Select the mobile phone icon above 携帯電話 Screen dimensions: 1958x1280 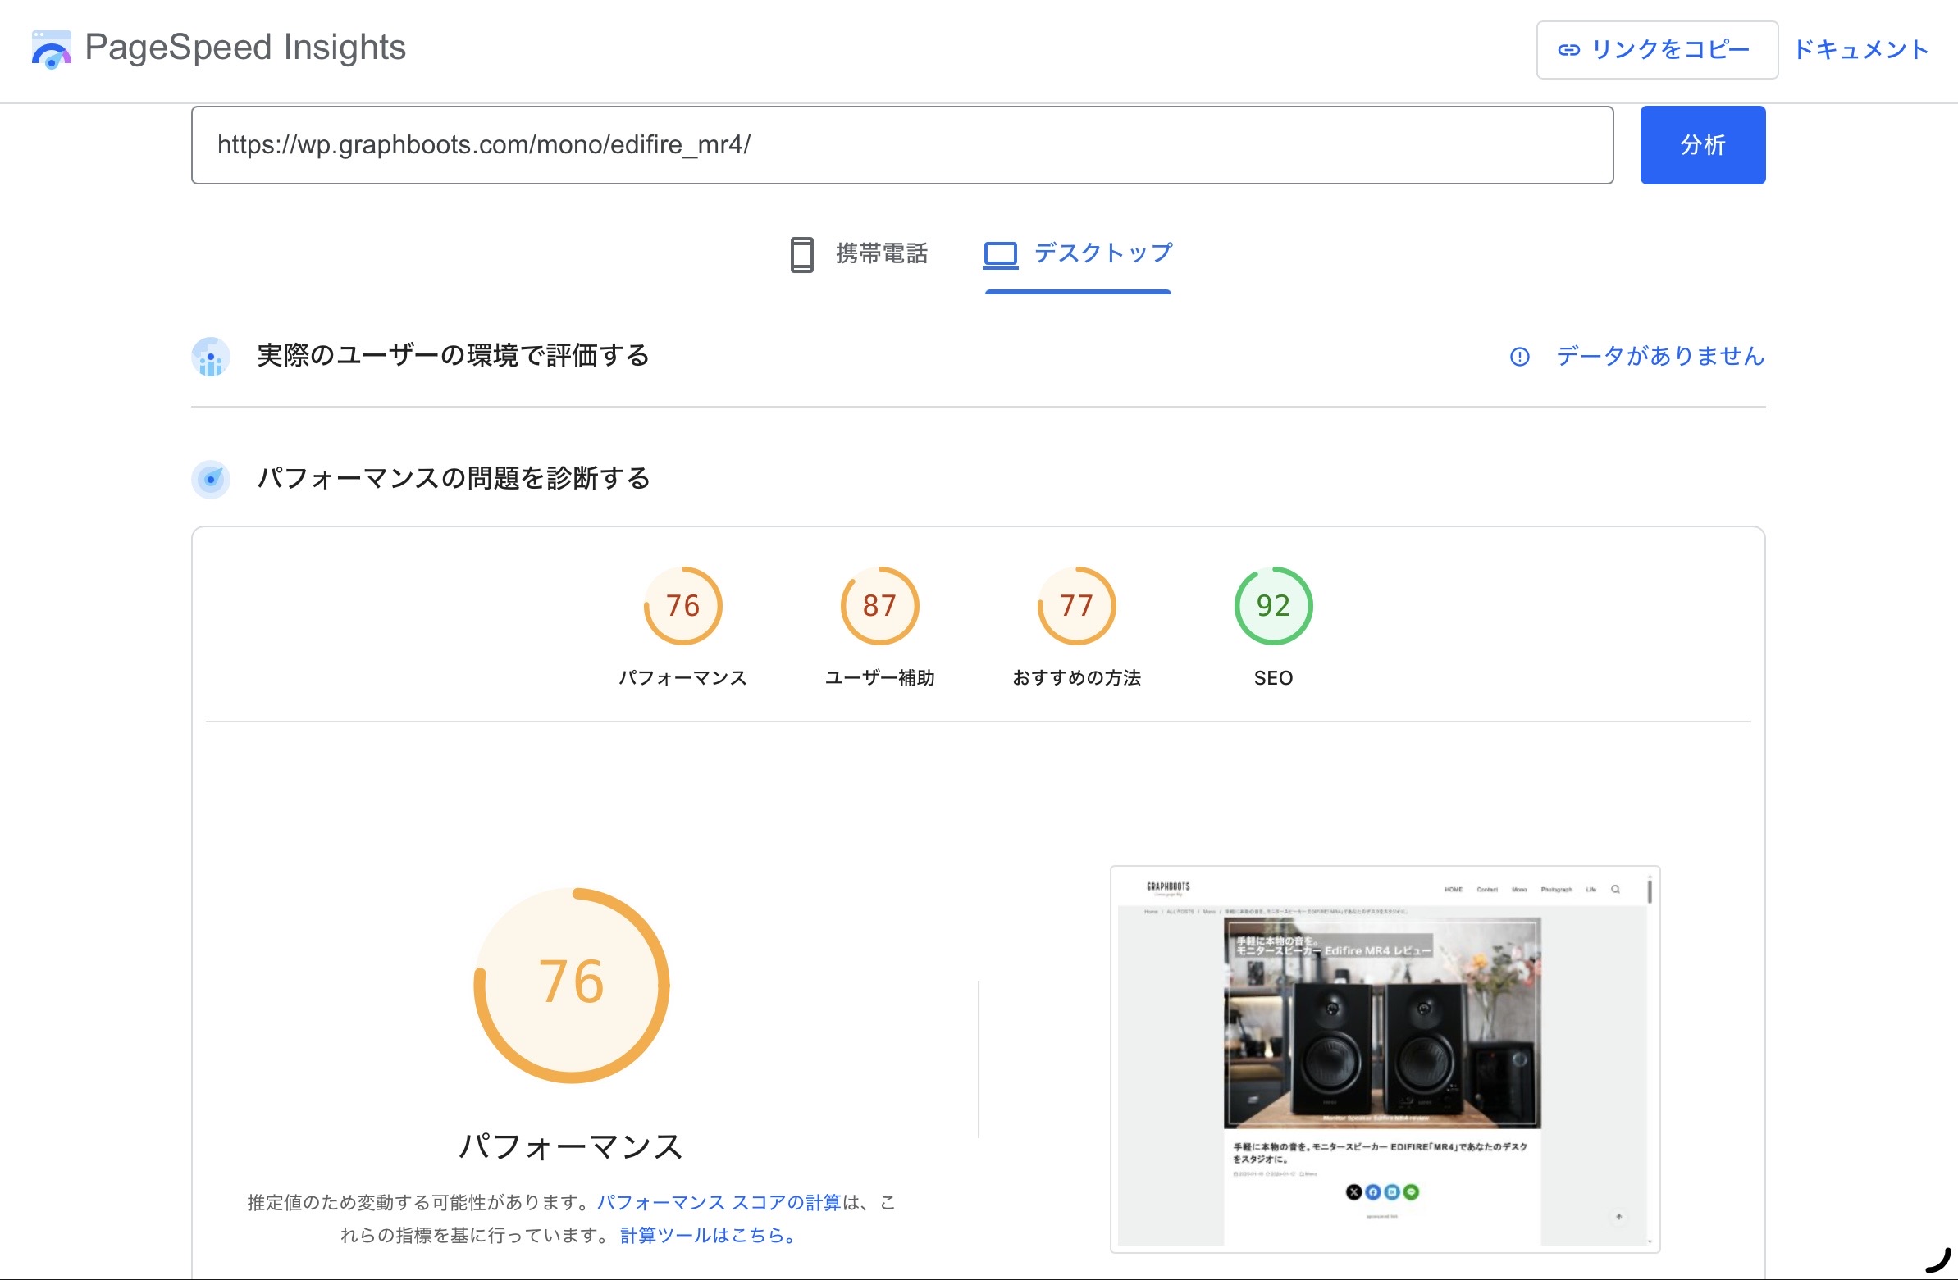click(801, 255)
